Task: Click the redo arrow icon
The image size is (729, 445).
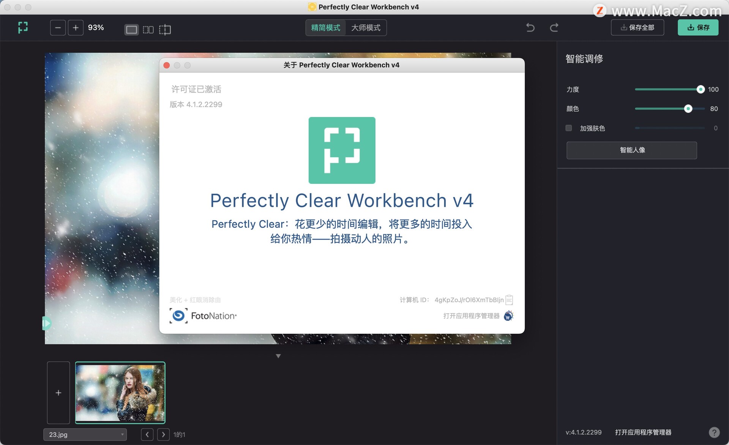Action: click(554, 27)
